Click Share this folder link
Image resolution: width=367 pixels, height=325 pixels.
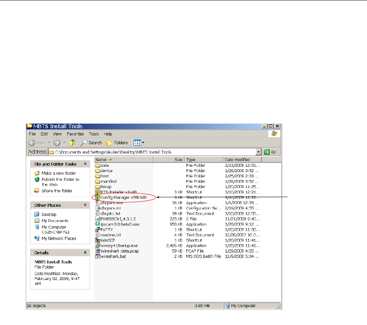57,191
